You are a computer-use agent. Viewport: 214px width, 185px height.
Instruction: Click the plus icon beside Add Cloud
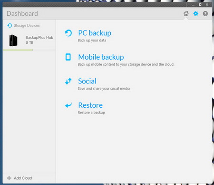(9, 178)
